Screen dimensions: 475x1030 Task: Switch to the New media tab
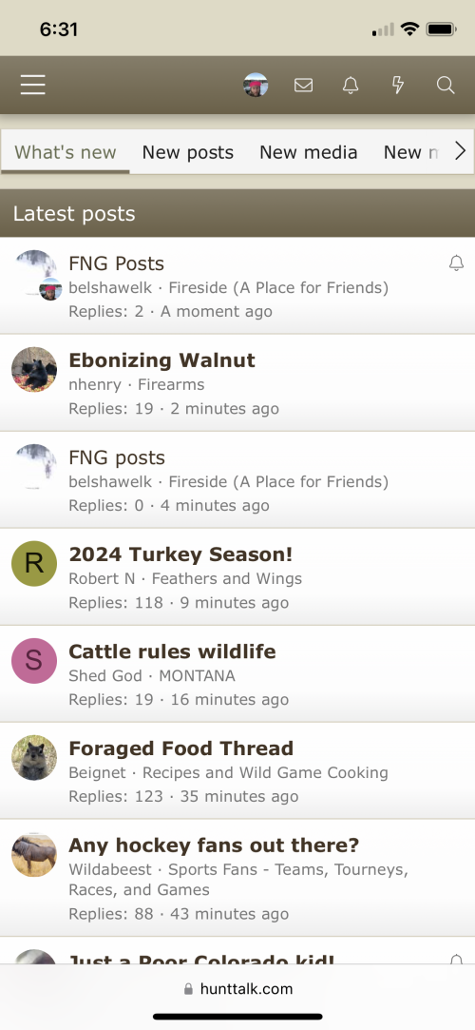(309, 152)
